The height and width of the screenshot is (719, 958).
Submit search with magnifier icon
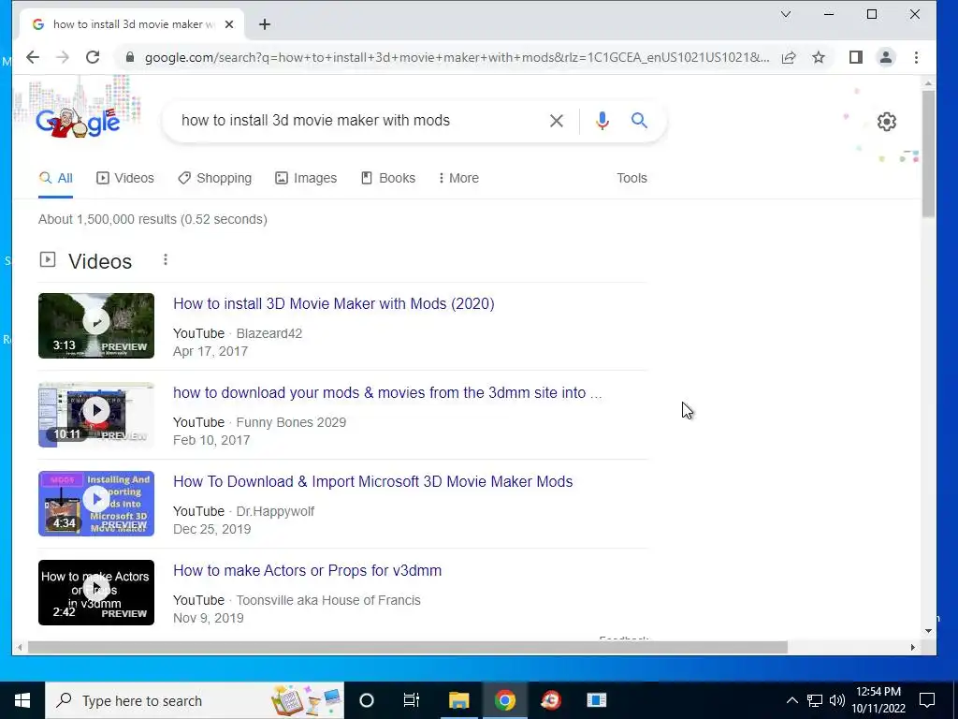coord(639,121)
